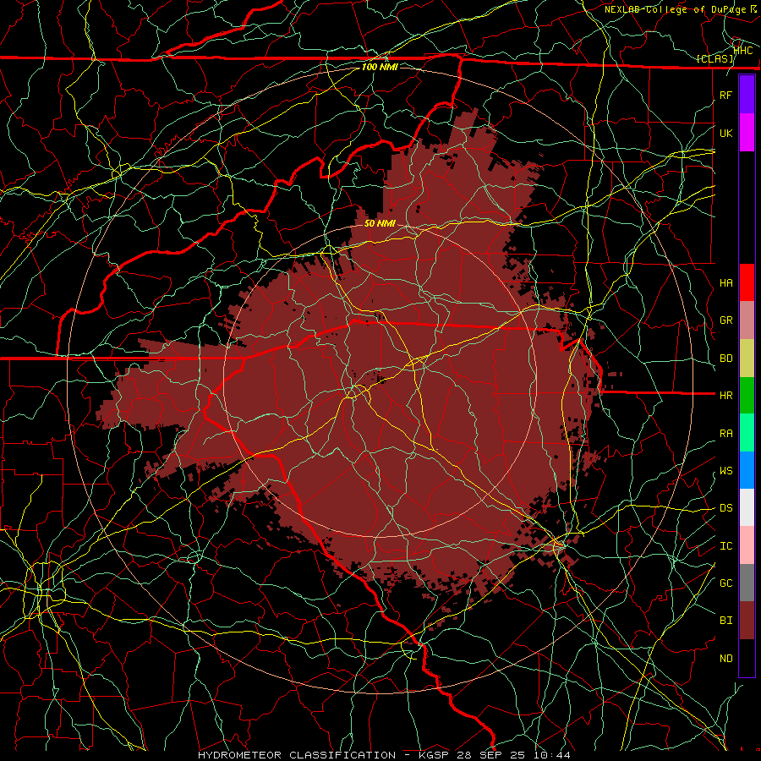Click the BD legend label
761x761 pixels.
(x=725, y=359)
